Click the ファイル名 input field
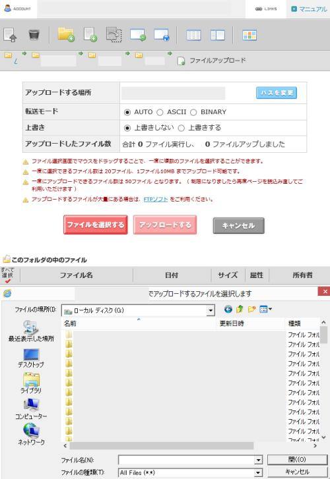 point(186,460)
